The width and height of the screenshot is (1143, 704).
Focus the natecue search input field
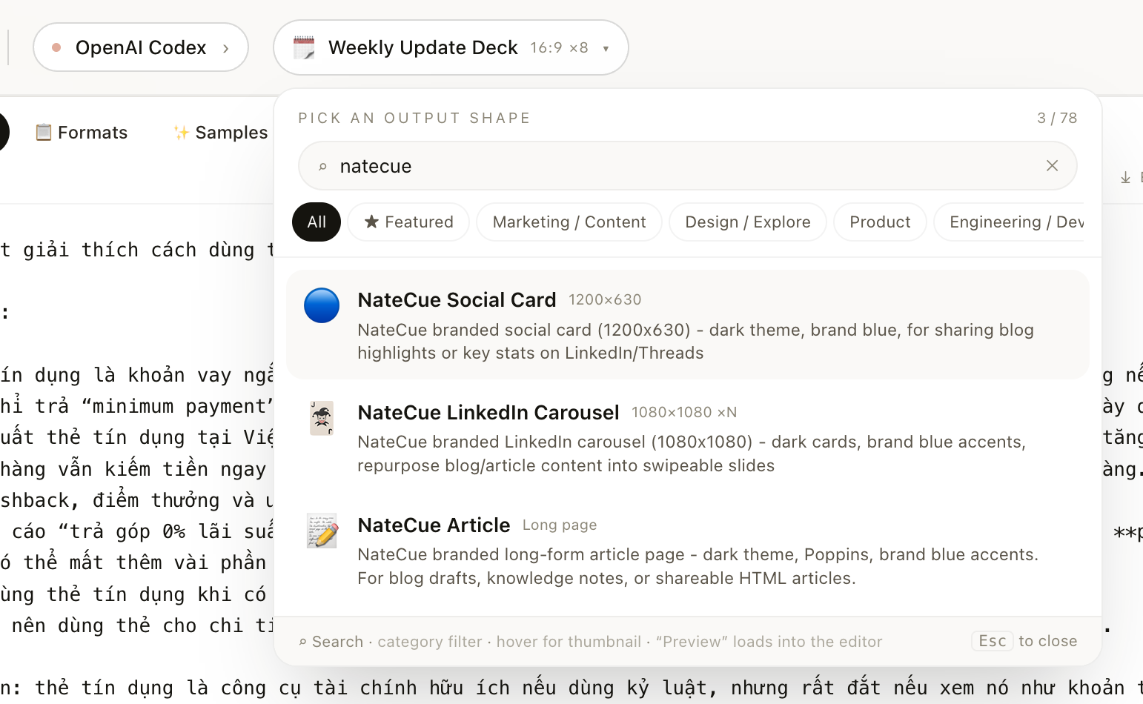click(x=687, y=166)
